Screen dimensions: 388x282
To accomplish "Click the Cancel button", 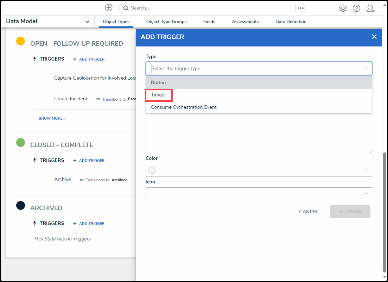I will point(309,212).
